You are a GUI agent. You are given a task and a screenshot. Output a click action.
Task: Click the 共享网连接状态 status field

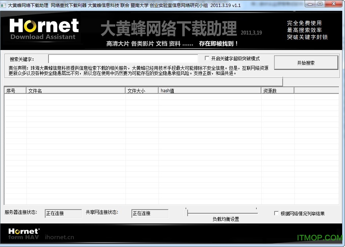pos(150,214)
